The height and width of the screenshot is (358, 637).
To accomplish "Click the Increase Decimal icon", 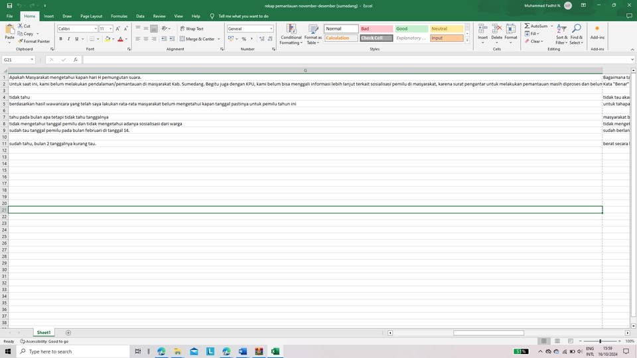I will pos(261,39).
